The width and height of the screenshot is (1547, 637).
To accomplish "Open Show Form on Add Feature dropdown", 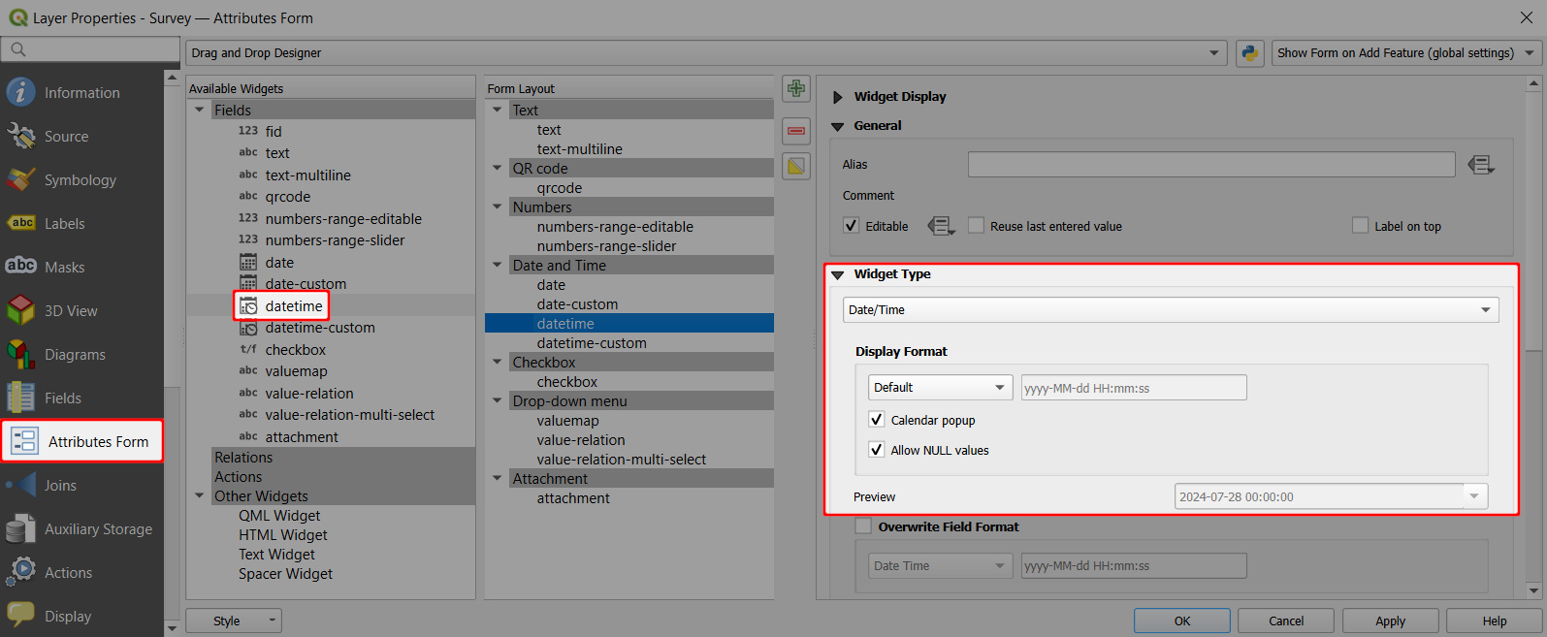I will [1406, 52].
